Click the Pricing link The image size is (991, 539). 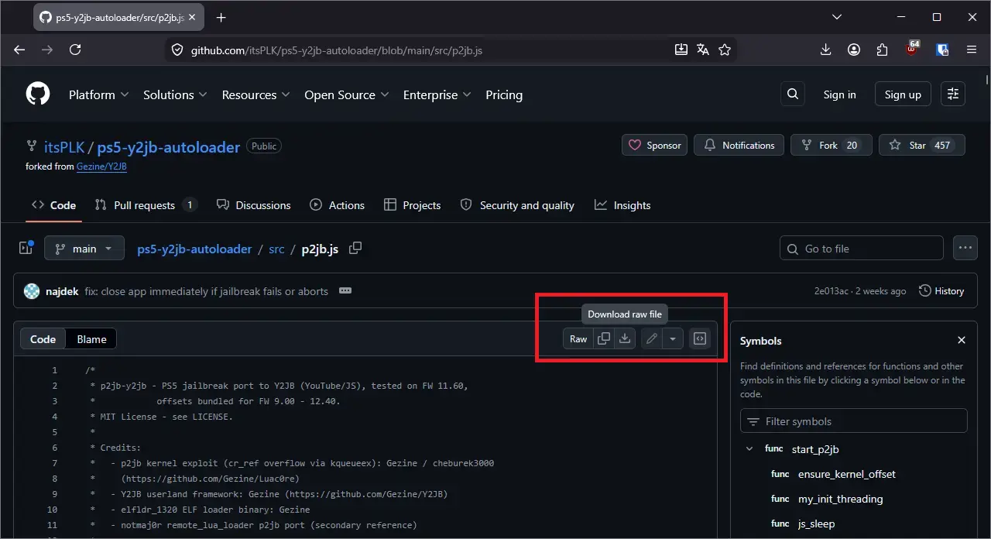(504, 94)
